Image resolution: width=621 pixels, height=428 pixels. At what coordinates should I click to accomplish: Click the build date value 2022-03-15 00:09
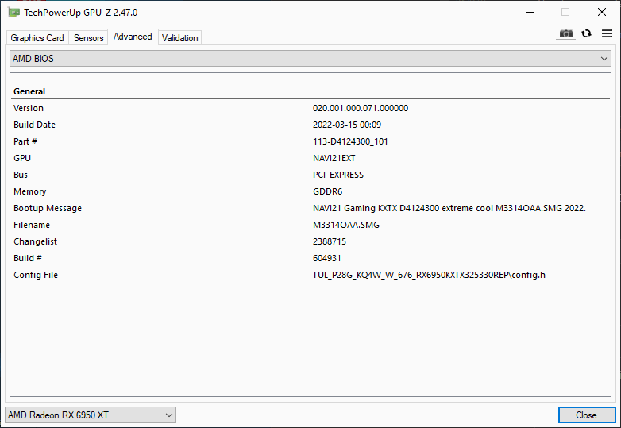(x=347, y=125)
